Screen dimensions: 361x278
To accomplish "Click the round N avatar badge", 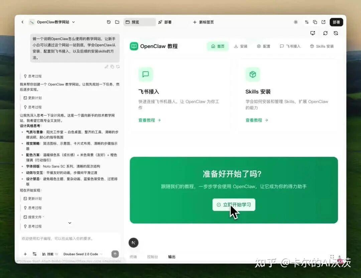I will (x=133, y=243).
